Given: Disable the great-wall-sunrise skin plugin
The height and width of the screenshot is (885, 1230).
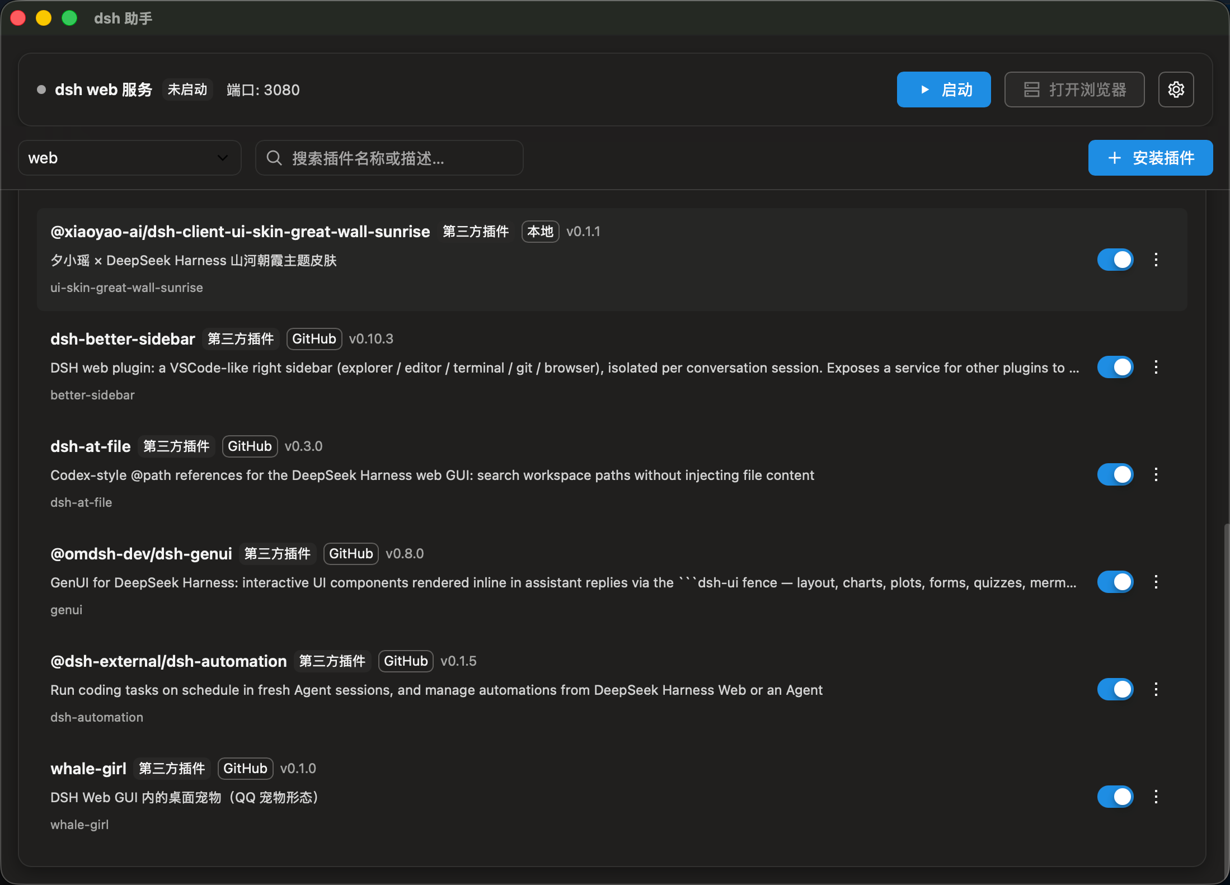Looking at the screenshot, I should coord(1115,260).
